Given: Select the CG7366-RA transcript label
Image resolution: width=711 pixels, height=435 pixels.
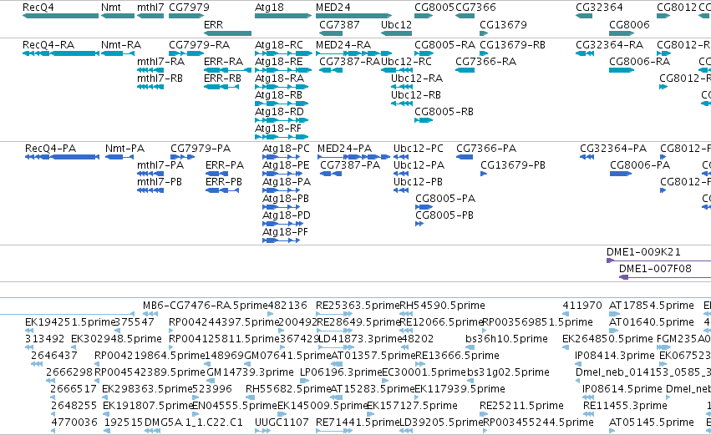Looking at the screenshot, I should pyautogui.click(x=485, y=62).
